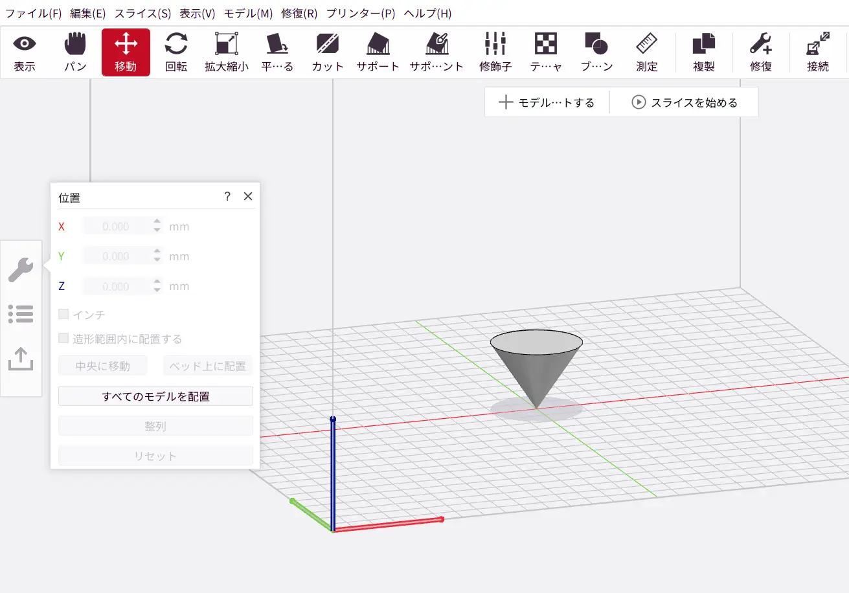Click すべてのモデルを配置 button
The width and height of the screenshot is (849, 593).
tap(155, 396)
